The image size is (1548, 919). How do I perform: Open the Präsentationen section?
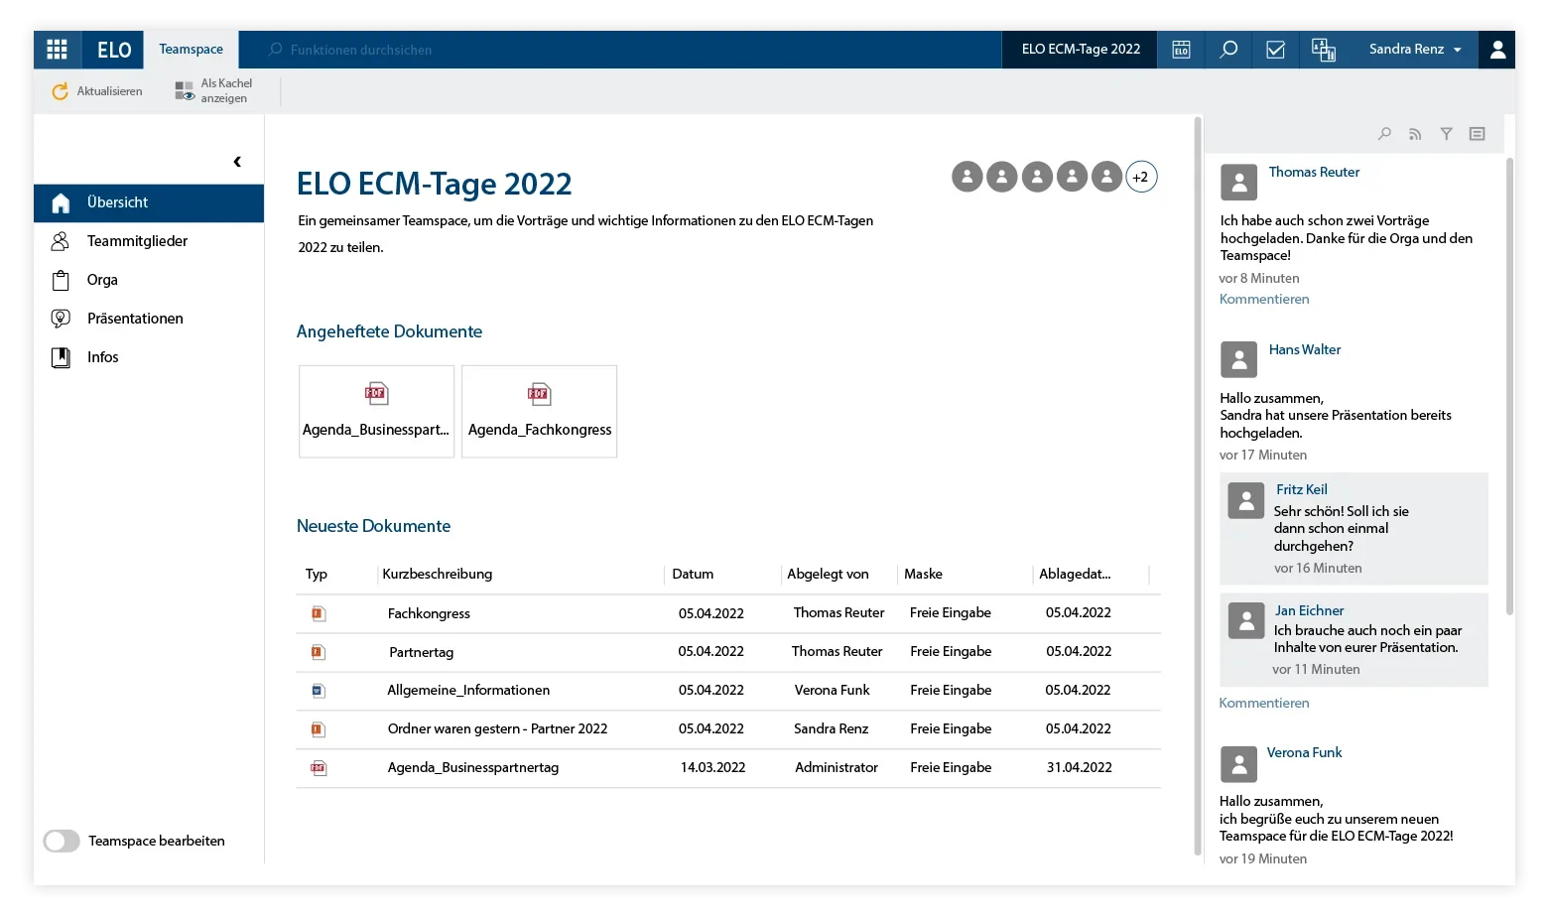[149, 319]
